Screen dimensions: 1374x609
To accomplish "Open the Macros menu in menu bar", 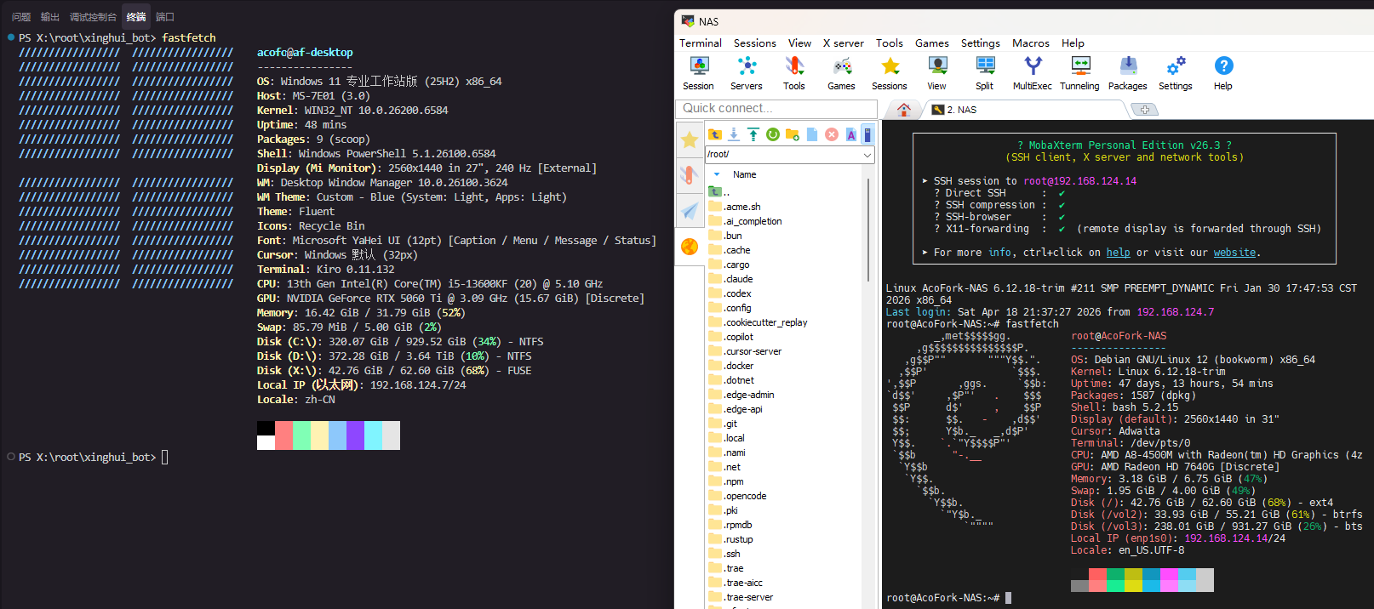I will [x=1031, y=43].
